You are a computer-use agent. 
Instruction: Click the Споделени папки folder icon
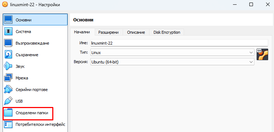8,113
